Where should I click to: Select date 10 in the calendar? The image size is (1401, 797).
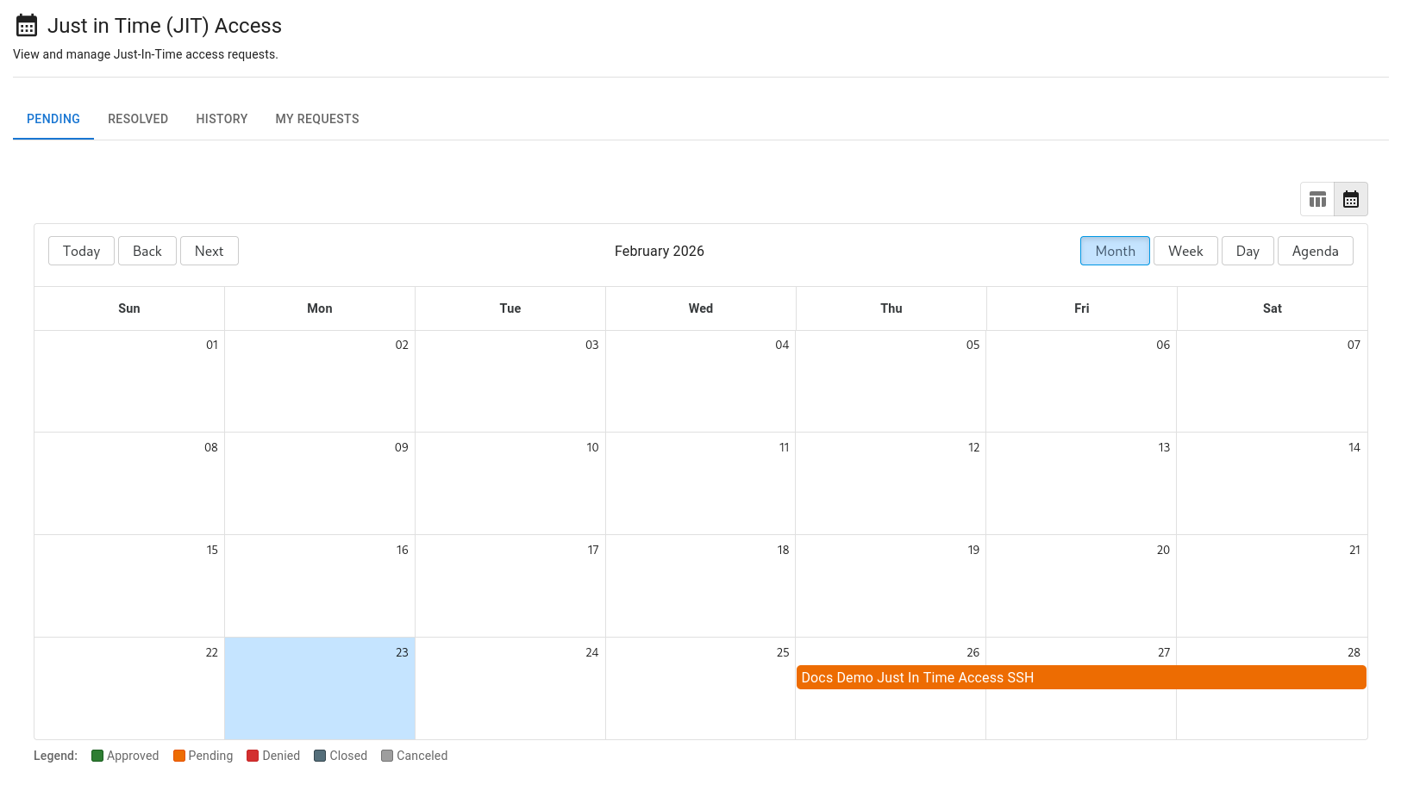coord(592,447)
